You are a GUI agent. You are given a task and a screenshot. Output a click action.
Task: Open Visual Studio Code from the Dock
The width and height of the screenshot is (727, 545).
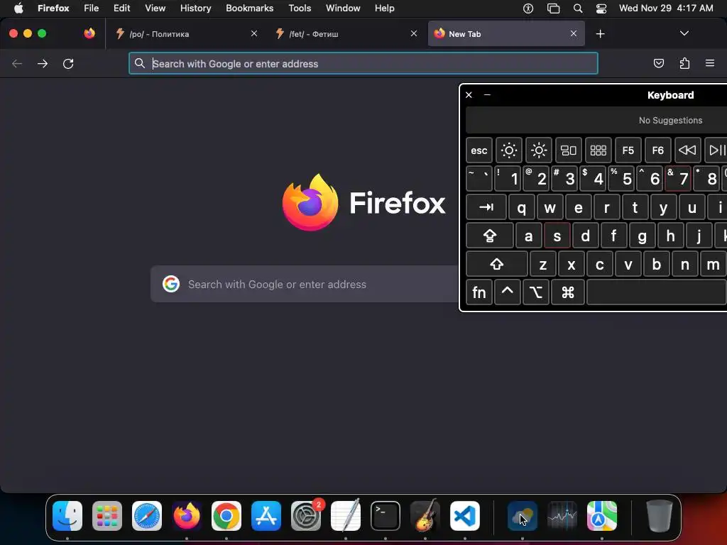[x=464, y=516]
